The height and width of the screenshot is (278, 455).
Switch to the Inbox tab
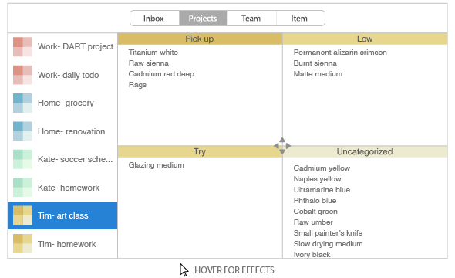[x=154, y=19]
